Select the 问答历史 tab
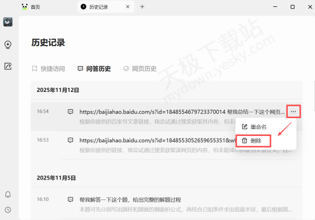The width and height of the screenshot is (315, 220). [x=94, y=68]
